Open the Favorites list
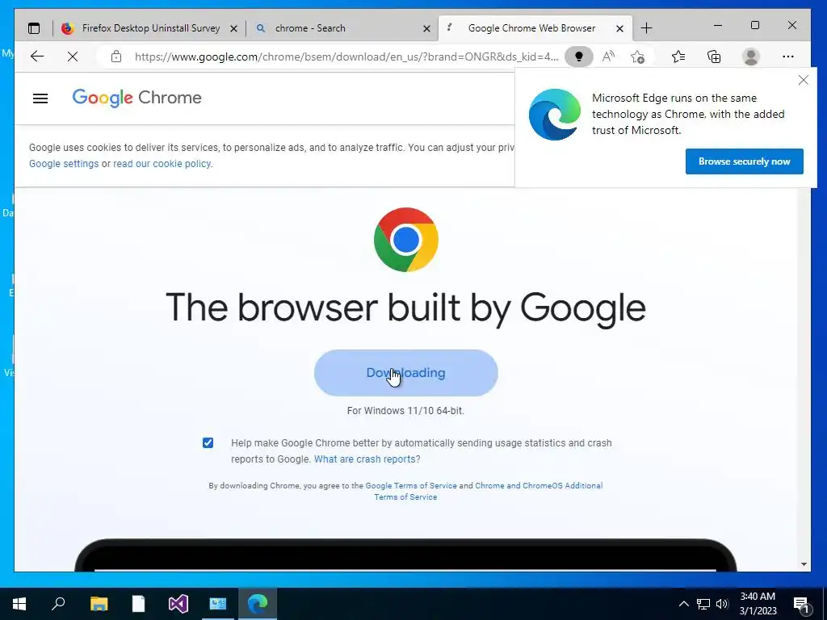The height and width of the screenshot is (620, 827). (x=678, y=57)
